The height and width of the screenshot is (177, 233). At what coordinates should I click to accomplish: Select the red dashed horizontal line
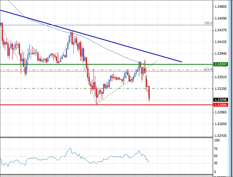tap(53, 70)
